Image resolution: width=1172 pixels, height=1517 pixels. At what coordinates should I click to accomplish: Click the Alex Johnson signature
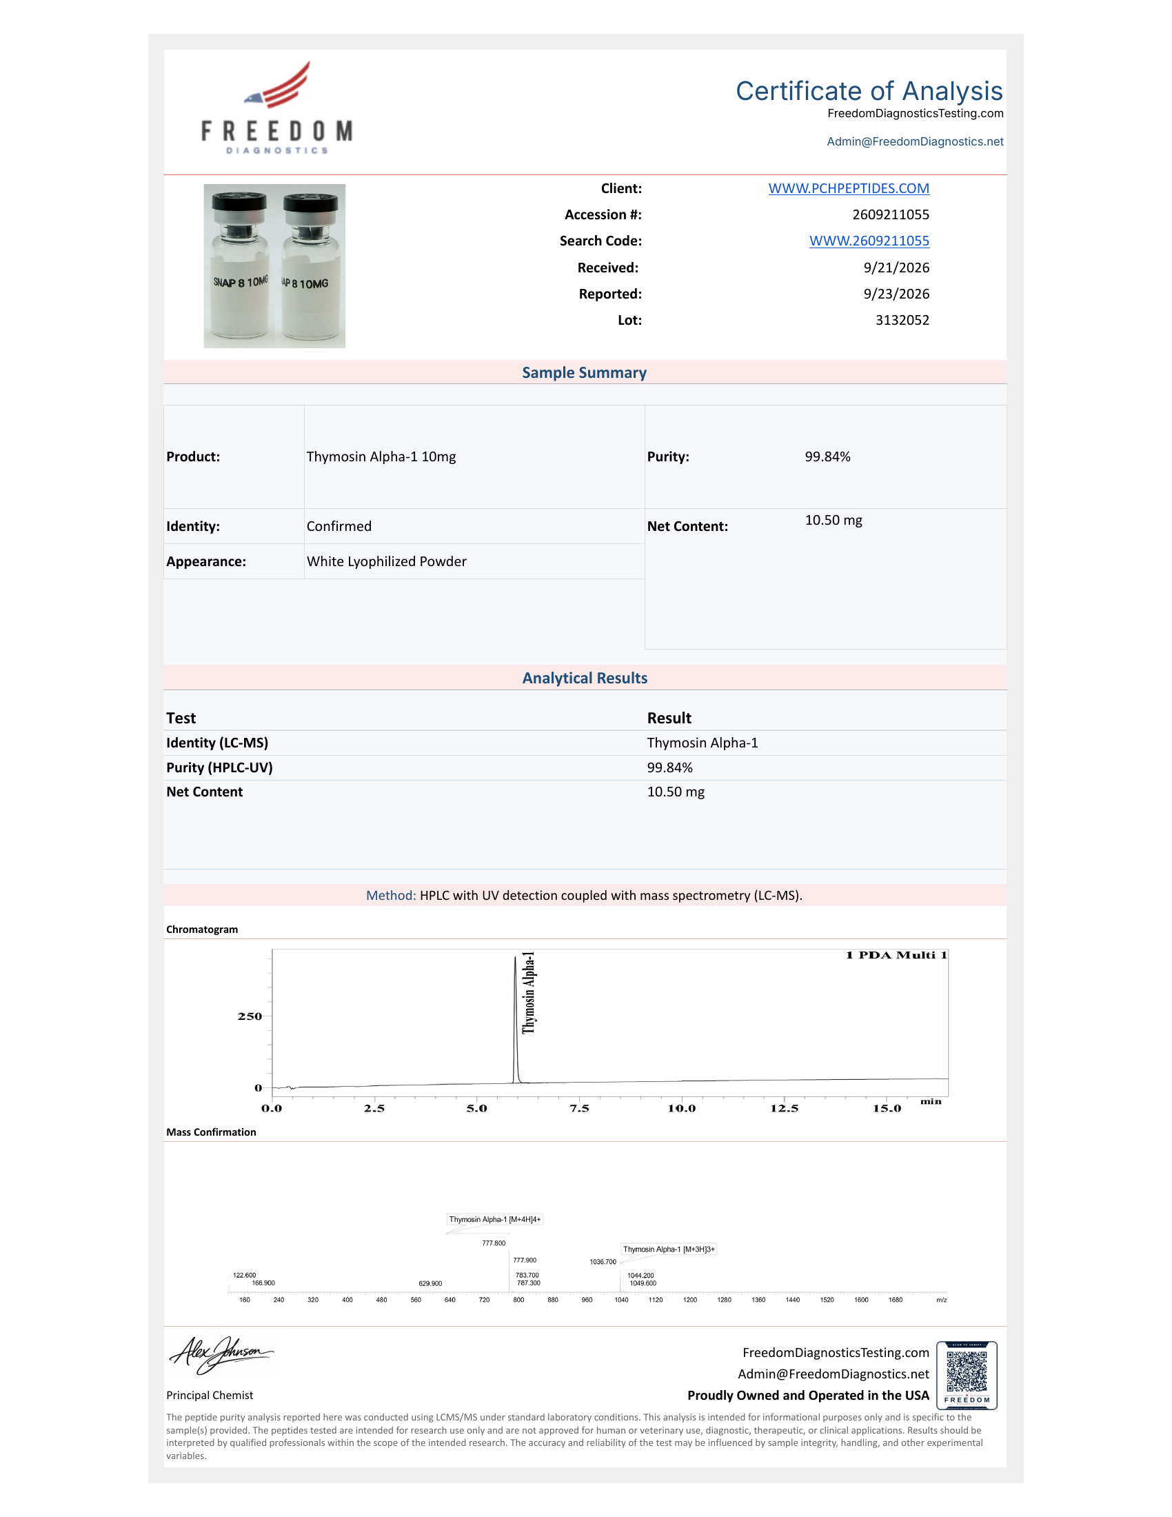221,1354
